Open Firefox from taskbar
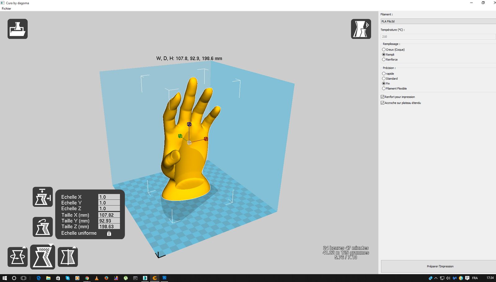Viewport: 496px width, 282px height. point(106,278)
